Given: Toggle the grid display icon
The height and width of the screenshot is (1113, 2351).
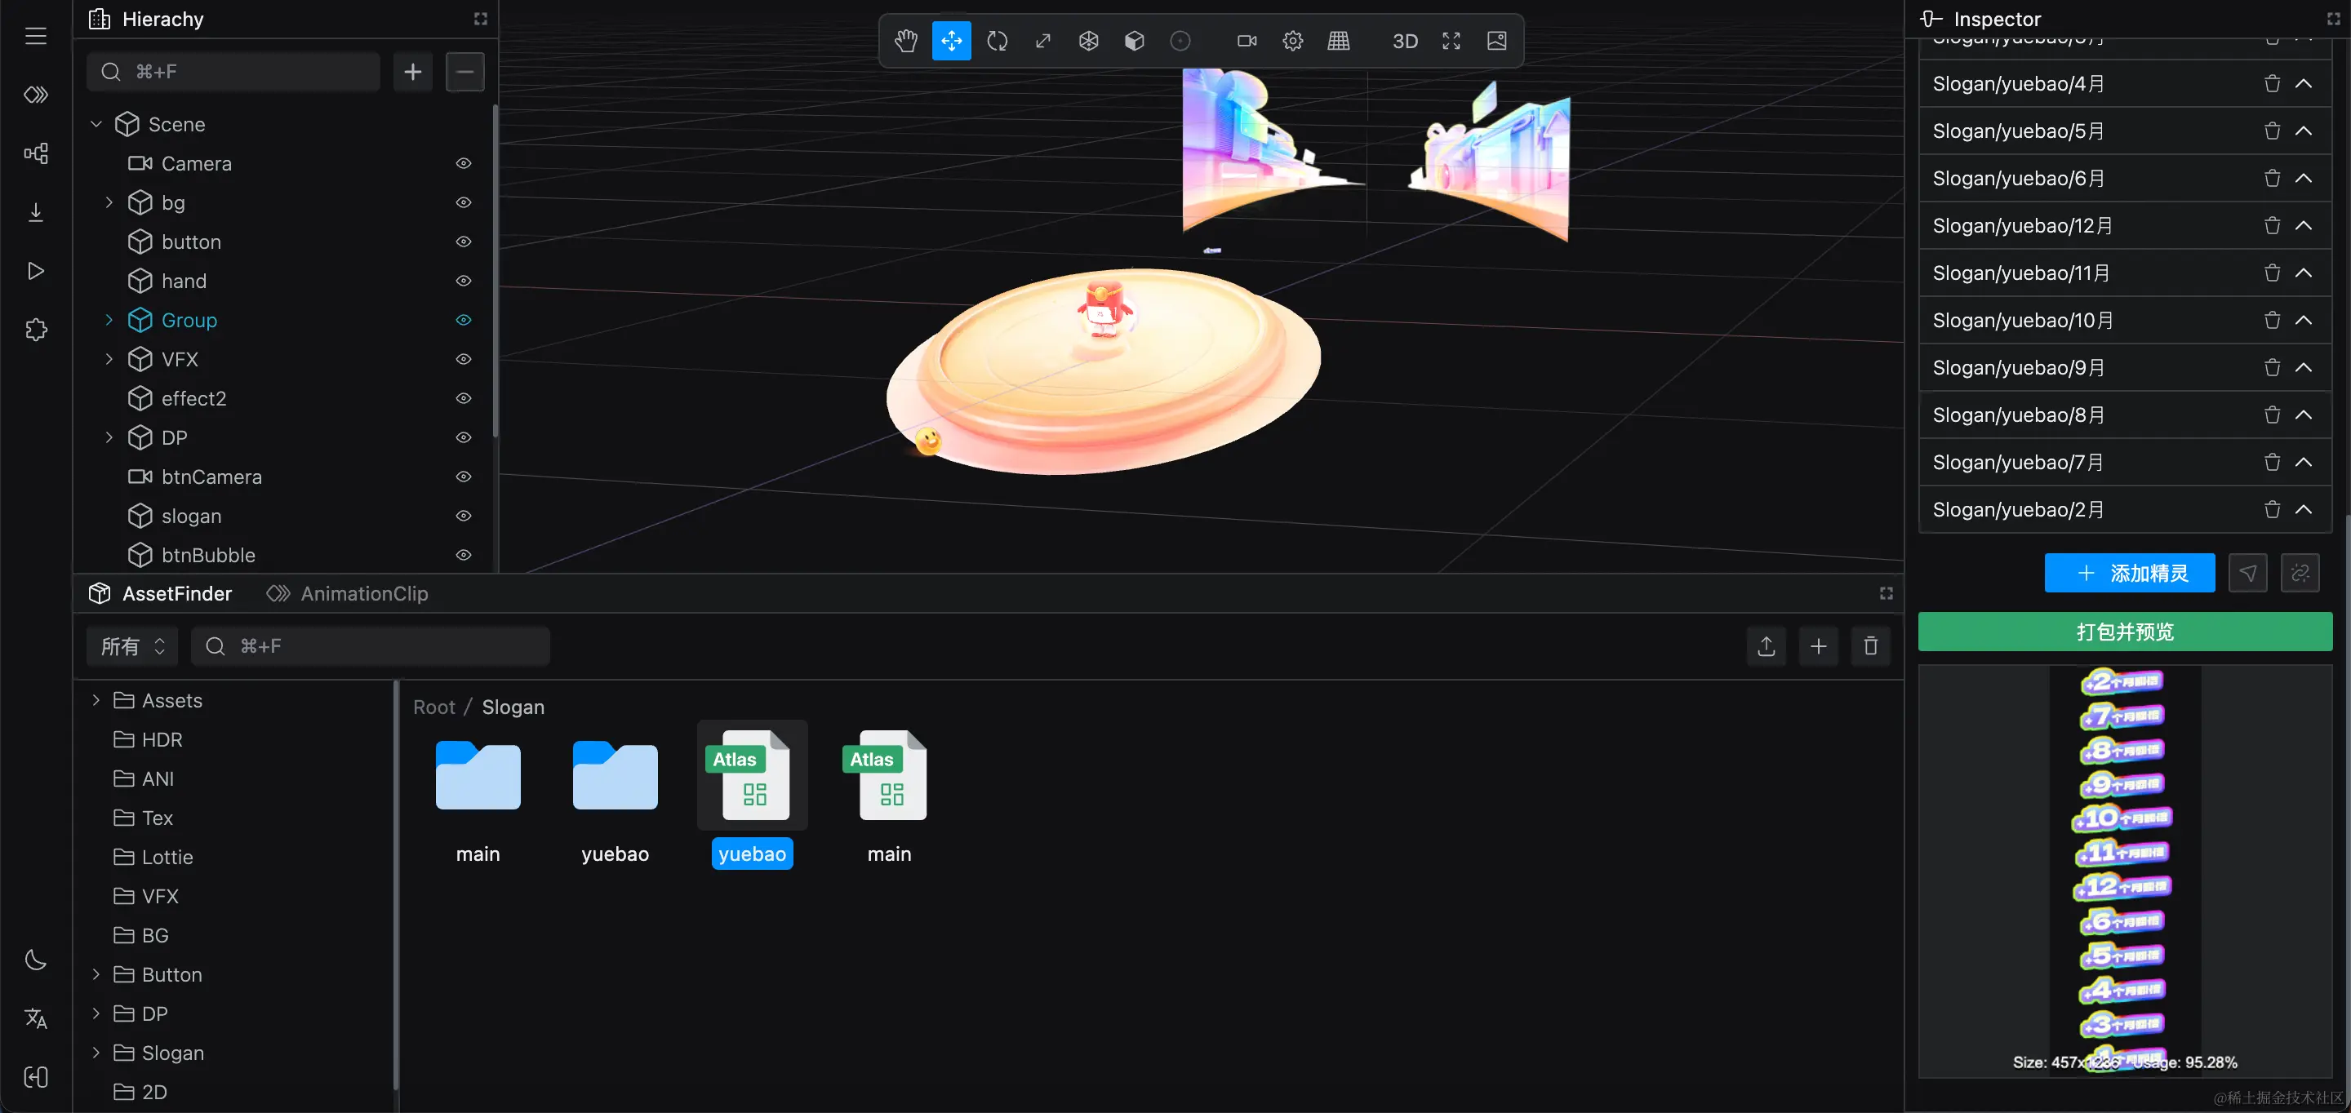Looking at the screenshot, I should pyautogui.click(x=1338, y=41).
